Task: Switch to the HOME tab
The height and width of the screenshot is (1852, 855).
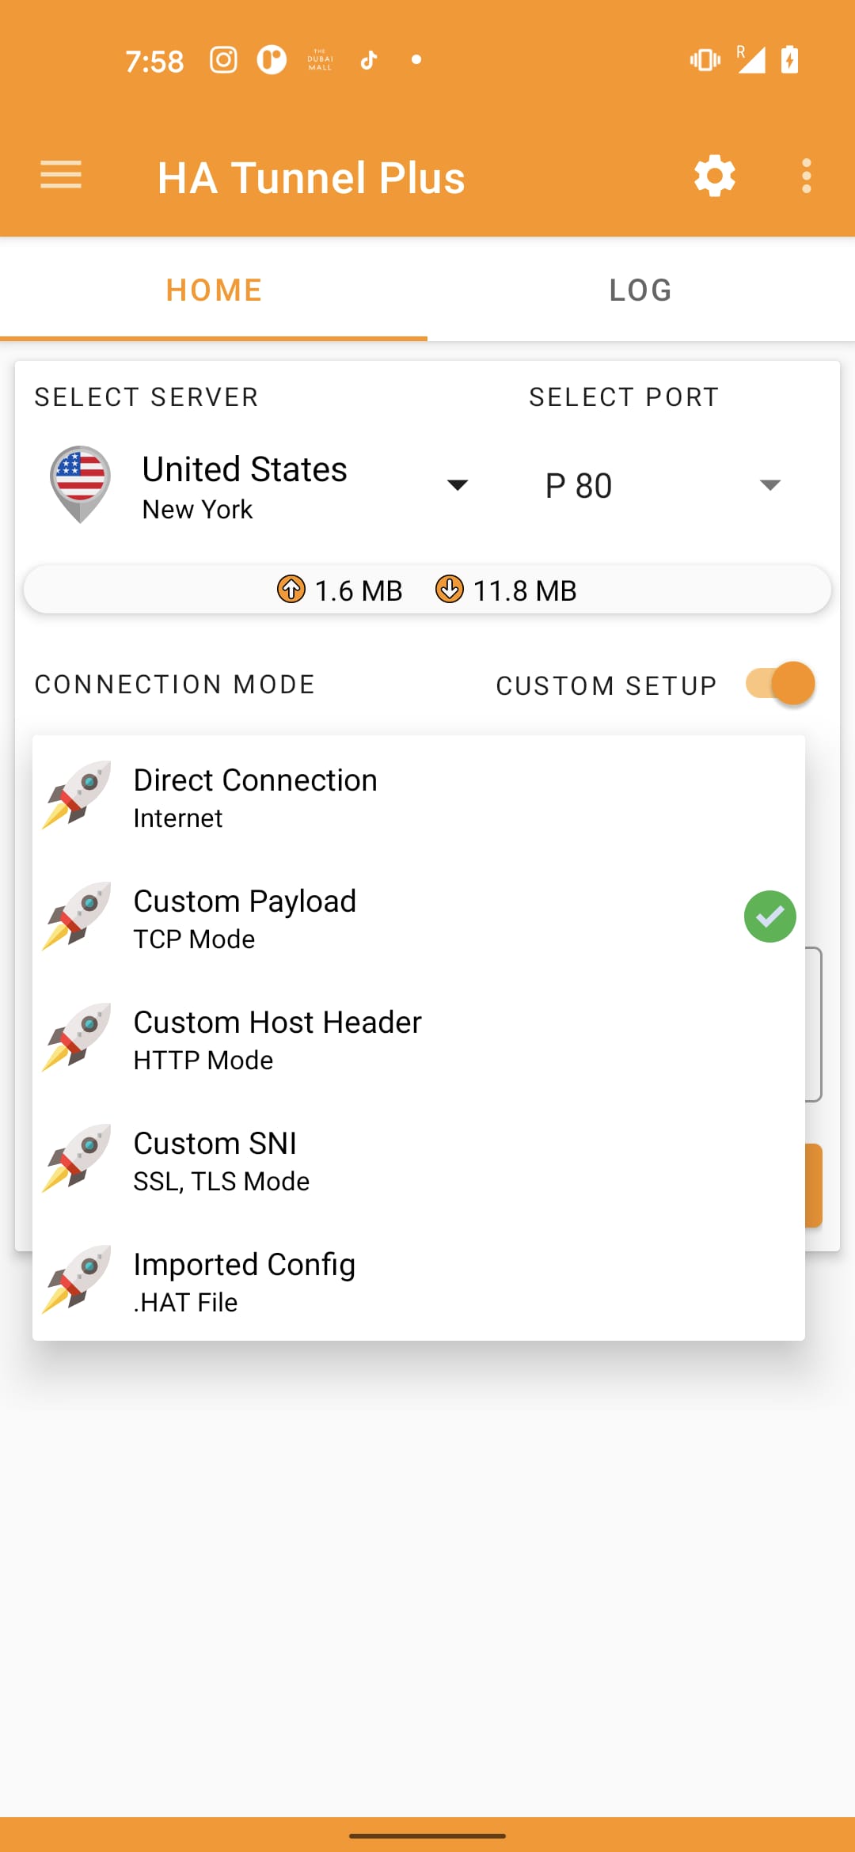Action: pyautogui.click(x=213, y=289)
